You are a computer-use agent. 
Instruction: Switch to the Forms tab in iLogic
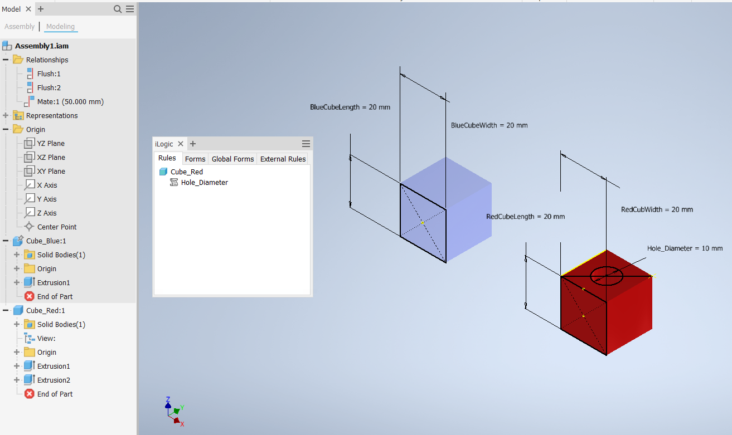[195, 159]
